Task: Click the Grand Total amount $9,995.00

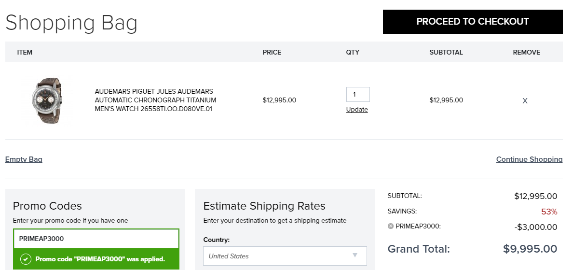Action: click(530, 249)
